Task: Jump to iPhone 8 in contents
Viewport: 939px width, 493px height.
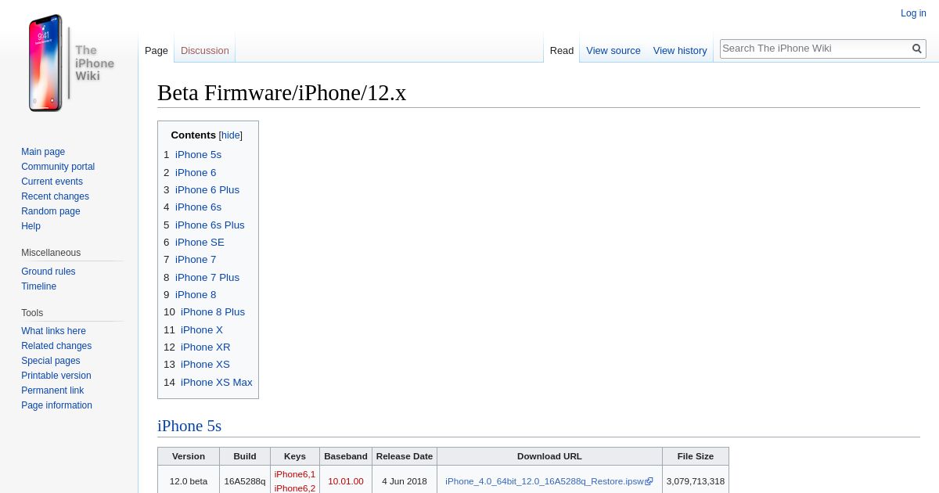Action: pyautogui.click(x=196, y=294)
